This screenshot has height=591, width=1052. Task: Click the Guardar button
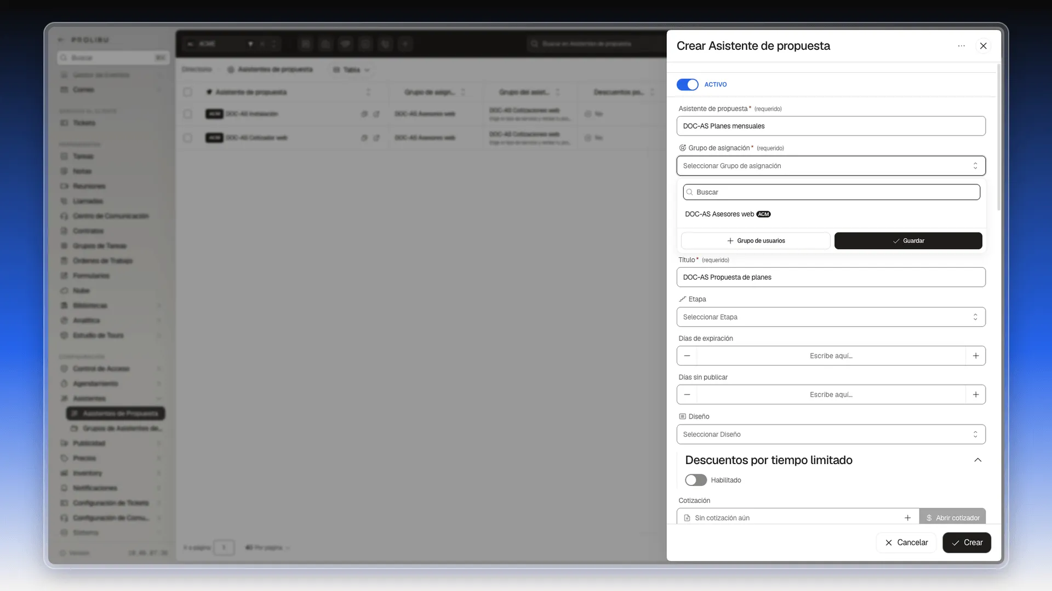[908, 241]
